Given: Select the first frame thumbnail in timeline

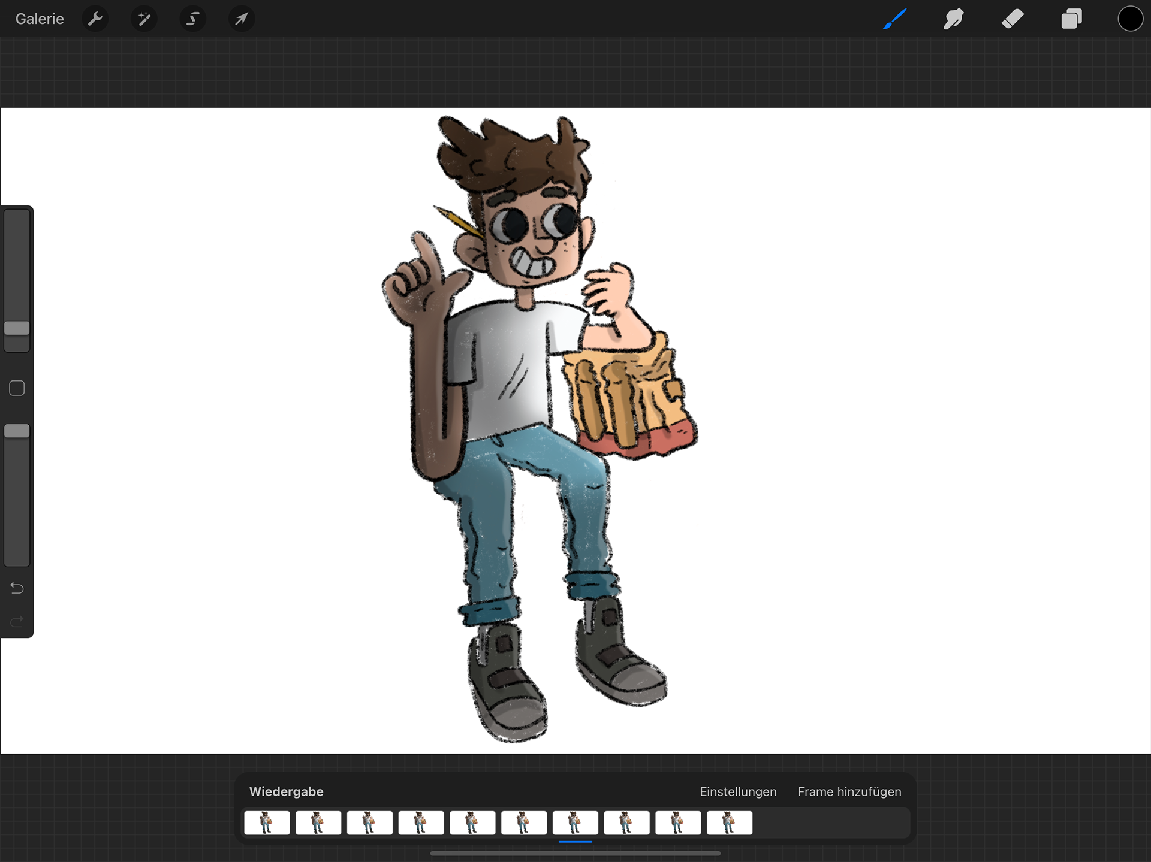Looking at the screenshot, I should pos(267,822).
